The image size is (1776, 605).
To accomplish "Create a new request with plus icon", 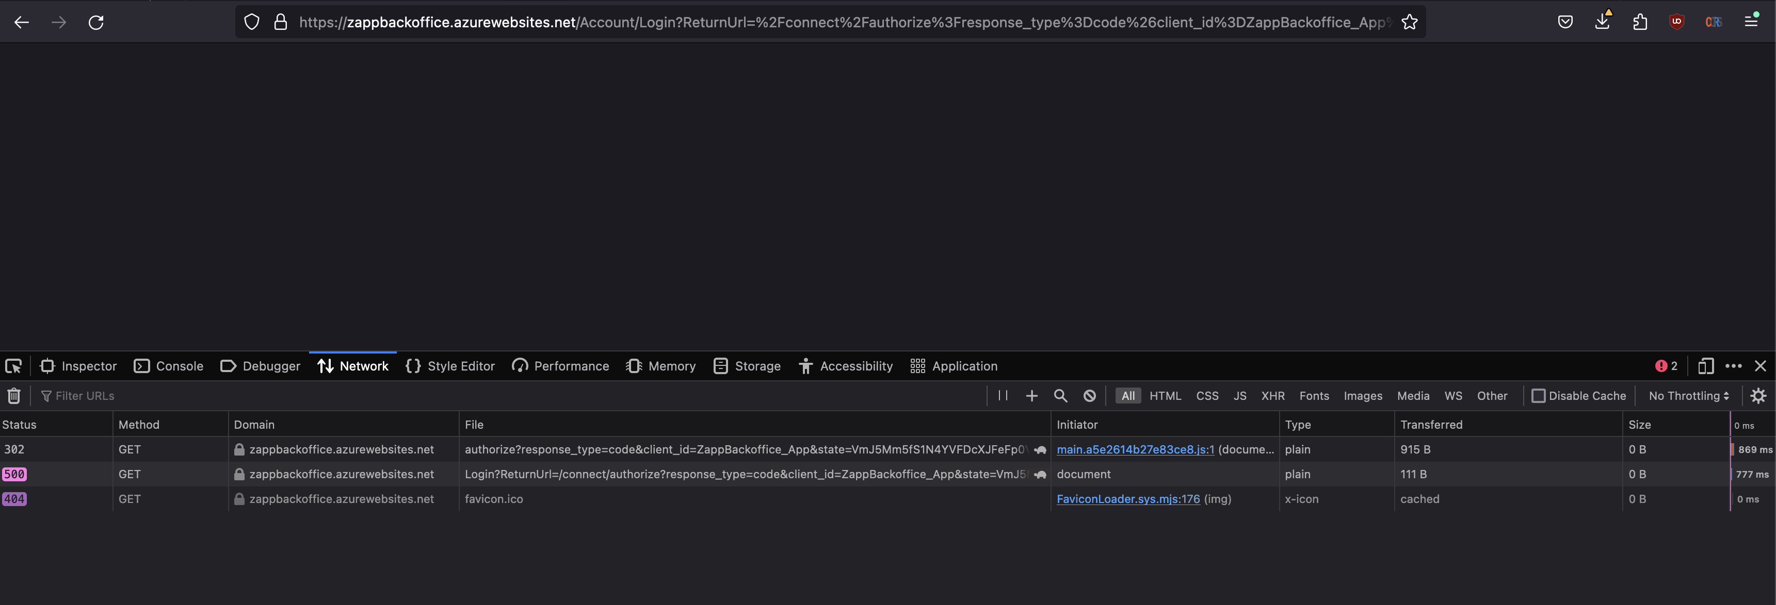I will click(1031, 395).
